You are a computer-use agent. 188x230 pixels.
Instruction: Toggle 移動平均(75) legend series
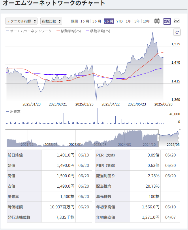coord(98,31)
